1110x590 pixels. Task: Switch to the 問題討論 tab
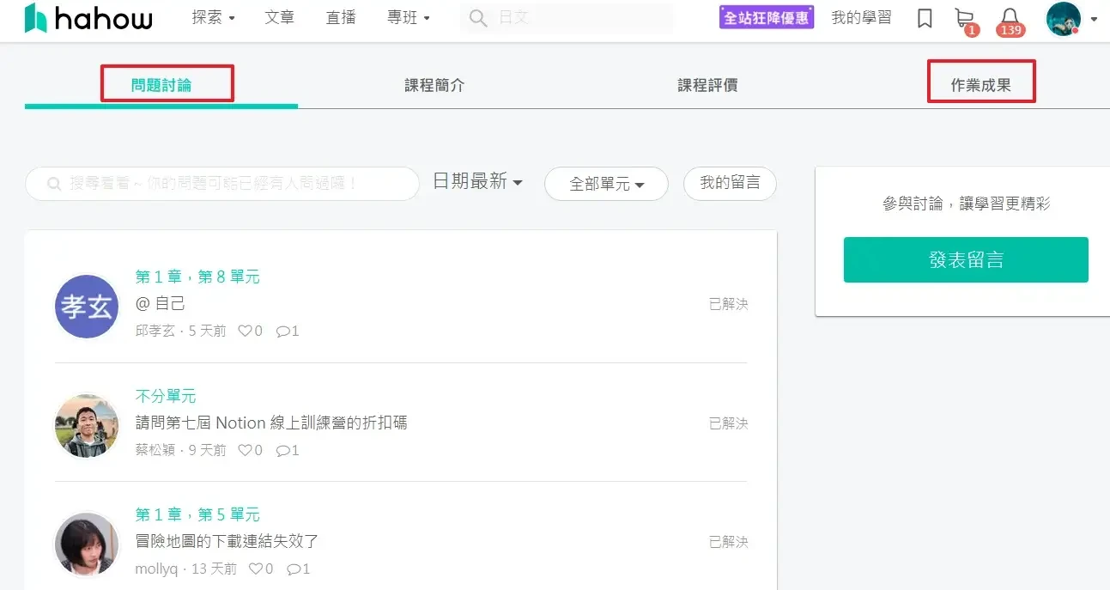coord(161,85)
